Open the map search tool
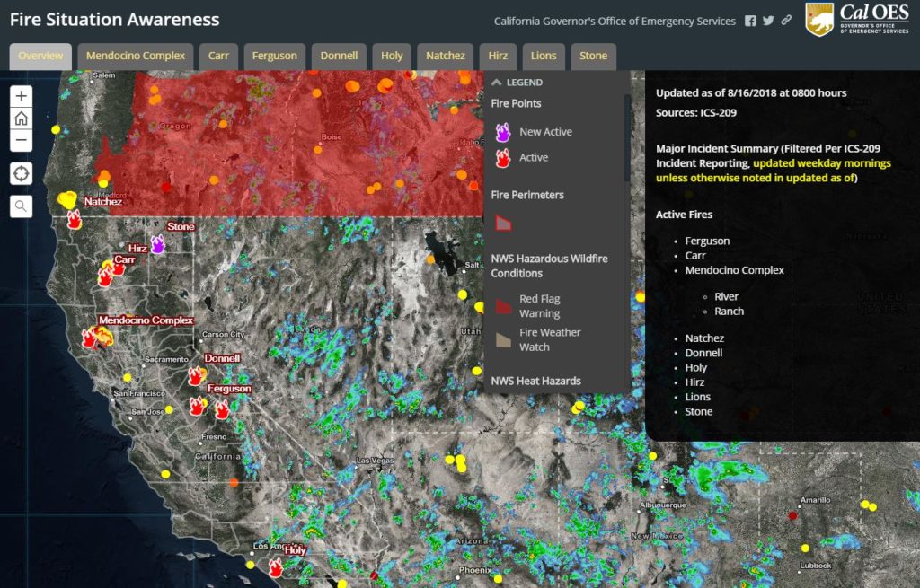The height and width of the screenshot is (588, 920). pyautogui.click(x=22, y=206)
